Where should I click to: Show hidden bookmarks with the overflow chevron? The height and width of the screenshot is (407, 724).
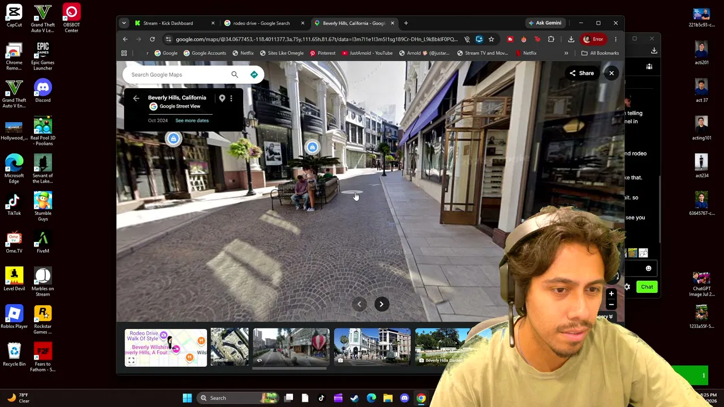point(566,53)
